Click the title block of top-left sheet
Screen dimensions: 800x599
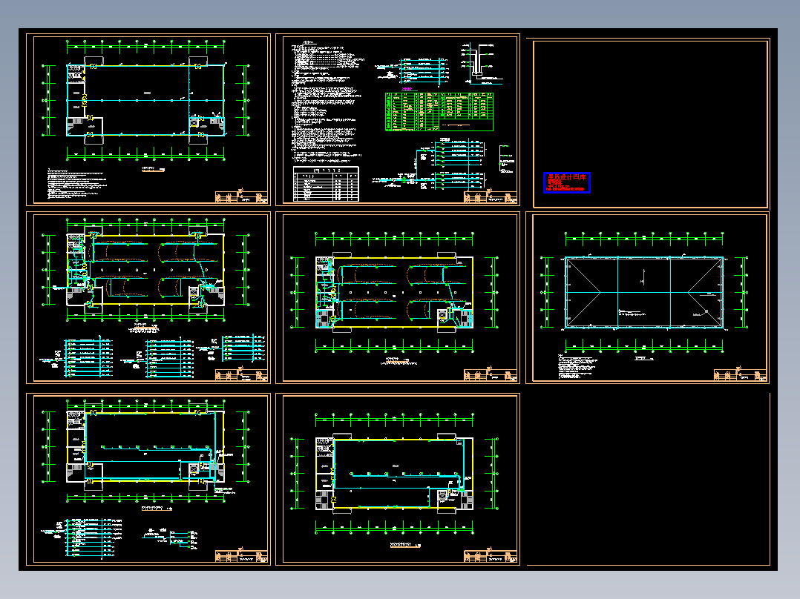pyautogui.click(x=241, y=197)
